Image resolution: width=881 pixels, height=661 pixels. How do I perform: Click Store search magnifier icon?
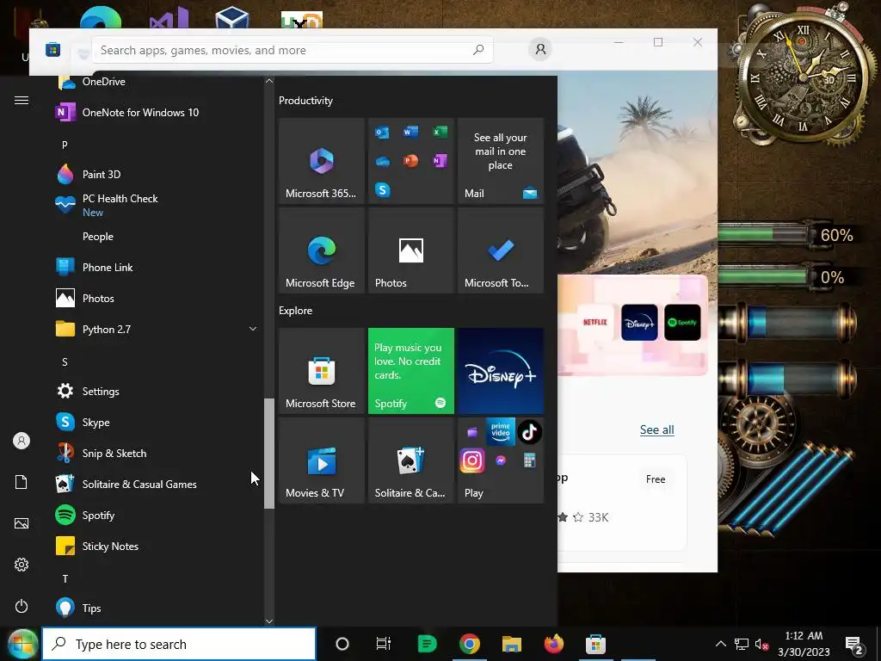tap(478, 50)
